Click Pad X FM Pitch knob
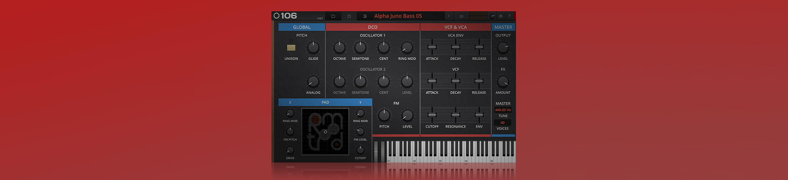Image resolution: width=788 pixels, height=180 pixels. pos(290,131)
